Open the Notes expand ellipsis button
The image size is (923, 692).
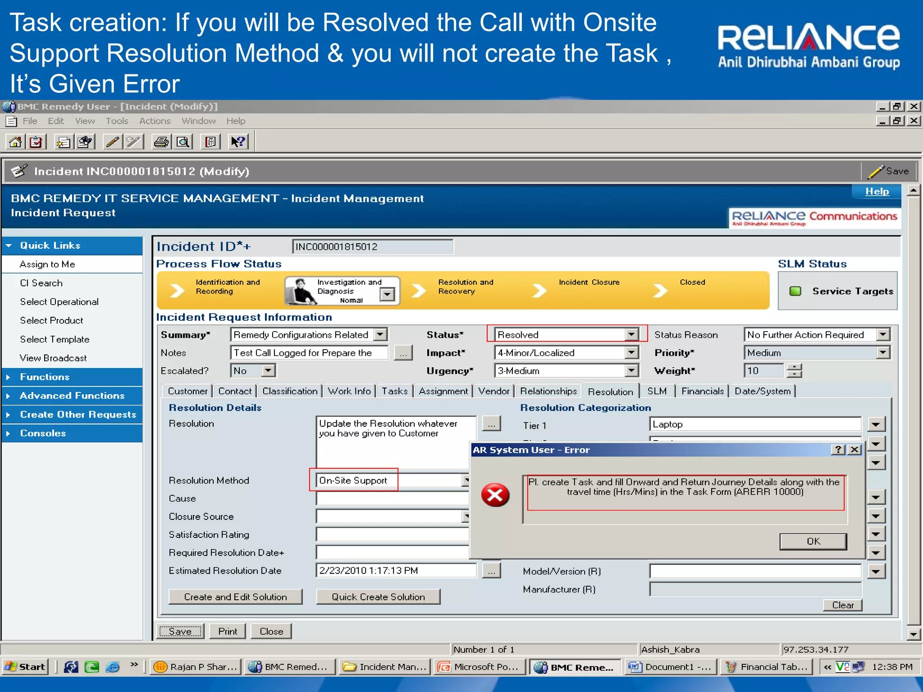403,353
